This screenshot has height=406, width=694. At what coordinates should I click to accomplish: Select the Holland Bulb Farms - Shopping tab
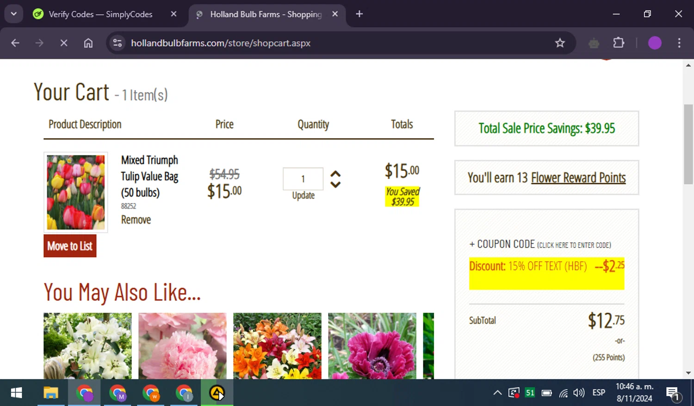pos(266,14)
